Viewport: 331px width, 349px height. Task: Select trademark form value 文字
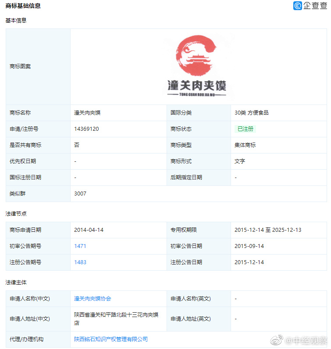(240, 161)
